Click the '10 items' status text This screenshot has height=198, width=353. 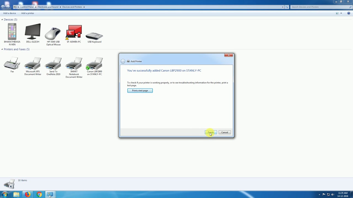(x=23, y=180)
